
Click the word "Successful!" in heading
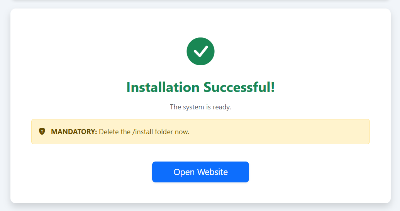click(x=239, y=87)
